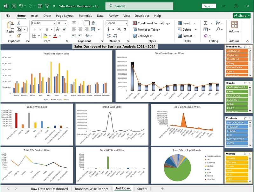Apply the red font color swatch
The width and height of the screenshot is (254, 192).
point(55,36)
